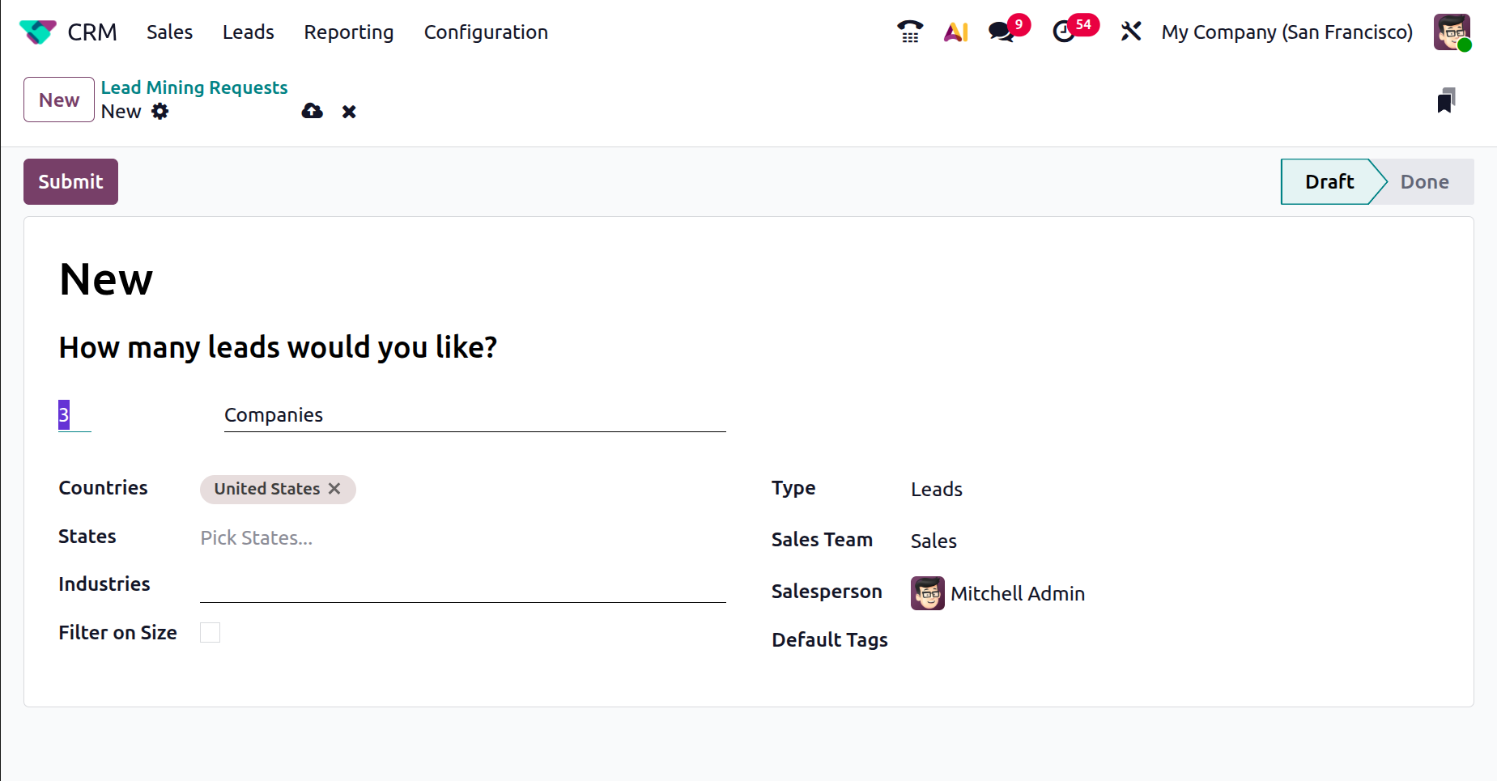This screenshot has width=1497, height=781.
Task: Open the Reporting menu
Action: pyautogui.click(x=348, y=32)
